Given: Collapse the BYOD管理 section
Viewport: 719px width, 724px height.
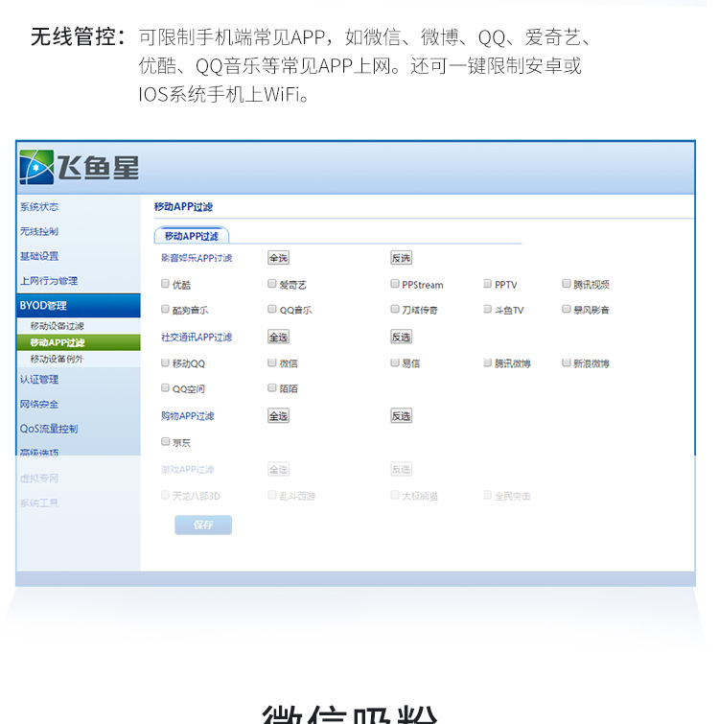Looking at the screenshot, I should pyautogui.click(x=78, y=306).
